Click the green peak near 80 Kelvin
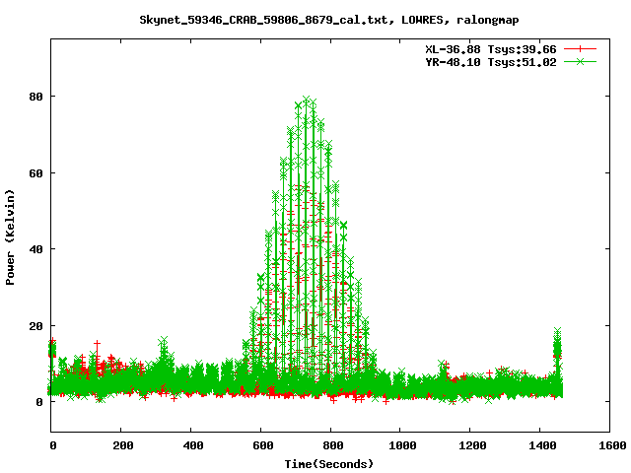Image resolution: width=631 pixels, height=473 pixels. point(307,100)
